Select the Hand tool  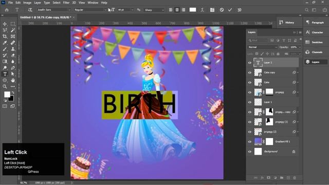point(13,80)
